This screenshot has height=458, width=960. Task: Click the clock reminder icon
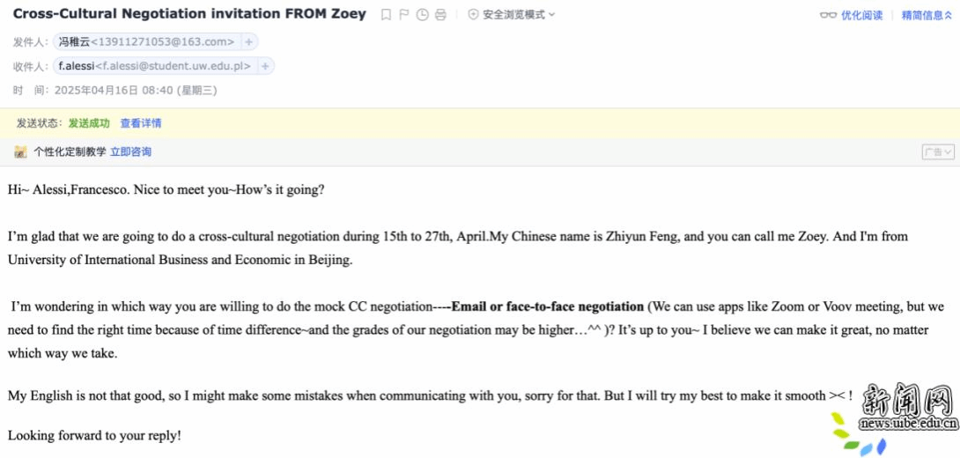422,15
